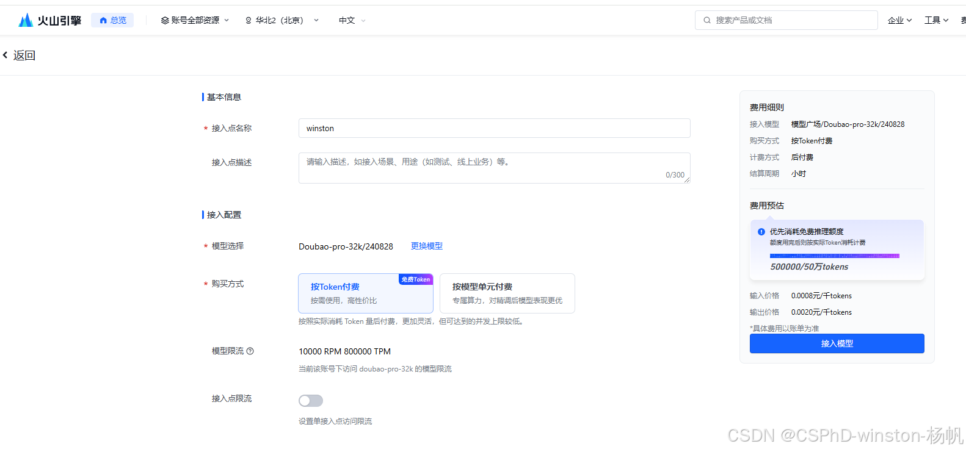Focus the 搜索产品或文档 search field
This screenshot has width=966, height=452.
(786, 20)
